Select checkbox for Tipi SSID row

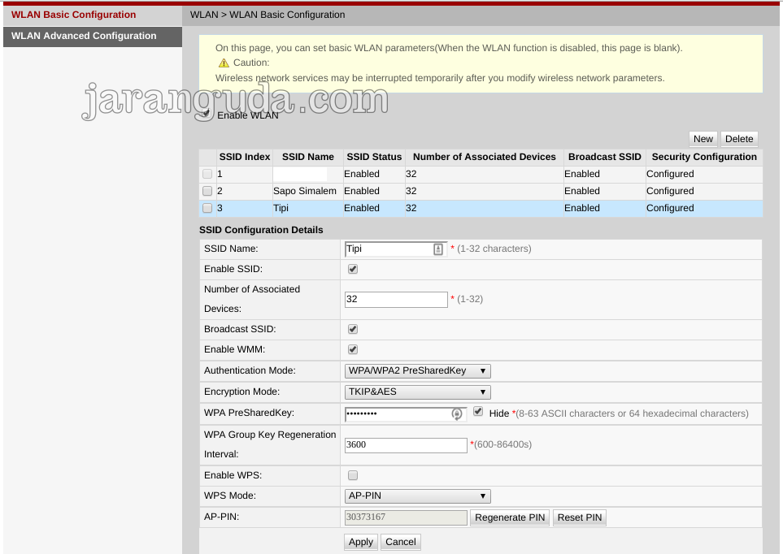[207, 208]
